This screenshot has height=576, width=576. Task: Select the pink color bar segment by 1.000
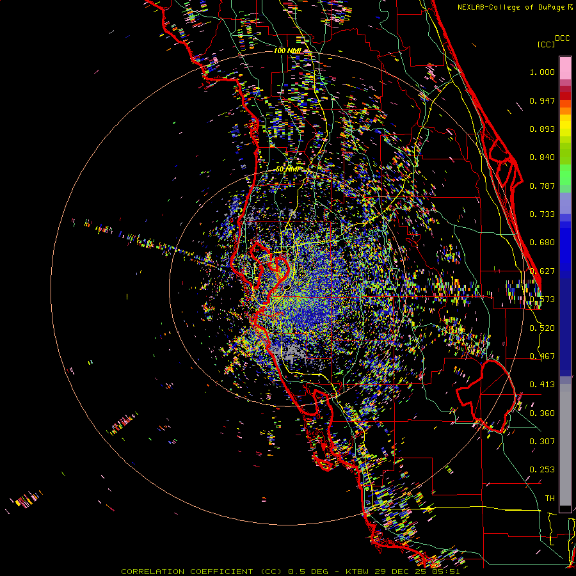click(x=565, y=68)
